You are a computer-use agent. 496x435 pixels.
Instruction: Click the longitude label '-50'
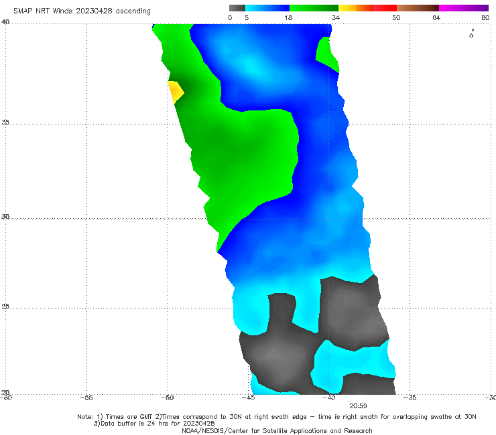pos(168,398)
